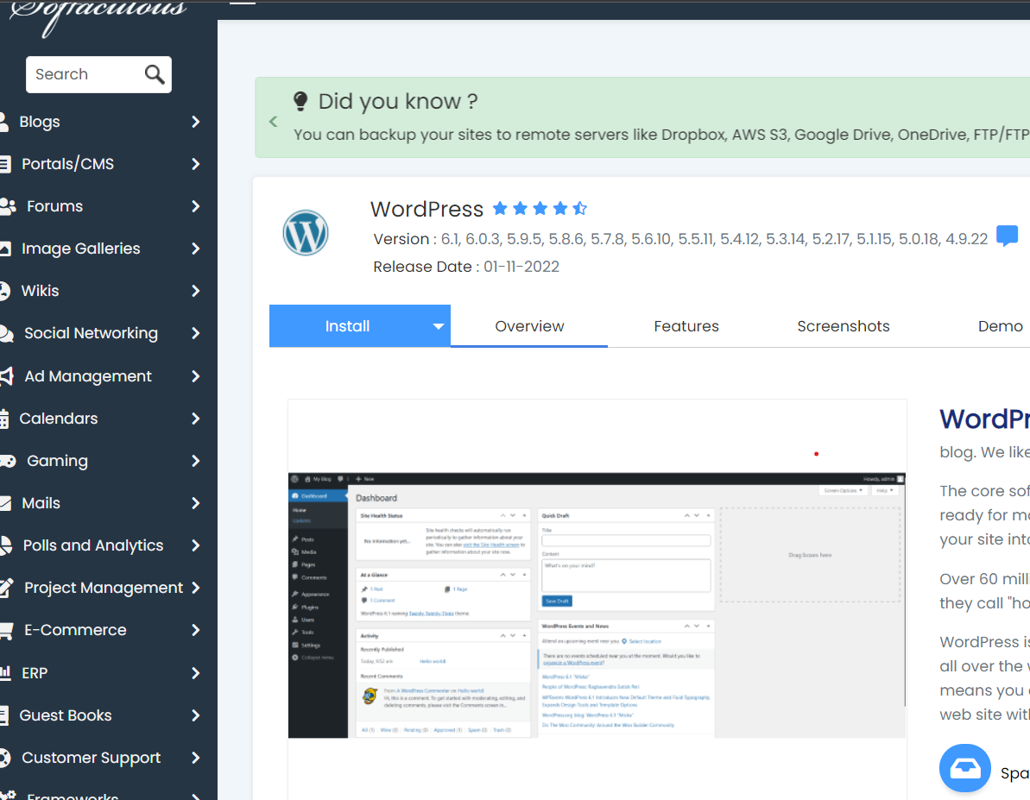Click the Install button

[347, 326]
